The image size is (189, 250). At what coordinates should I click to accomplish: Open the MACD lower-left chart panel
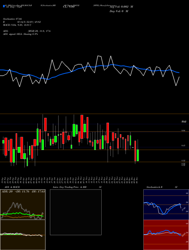(x=23, y=235)
